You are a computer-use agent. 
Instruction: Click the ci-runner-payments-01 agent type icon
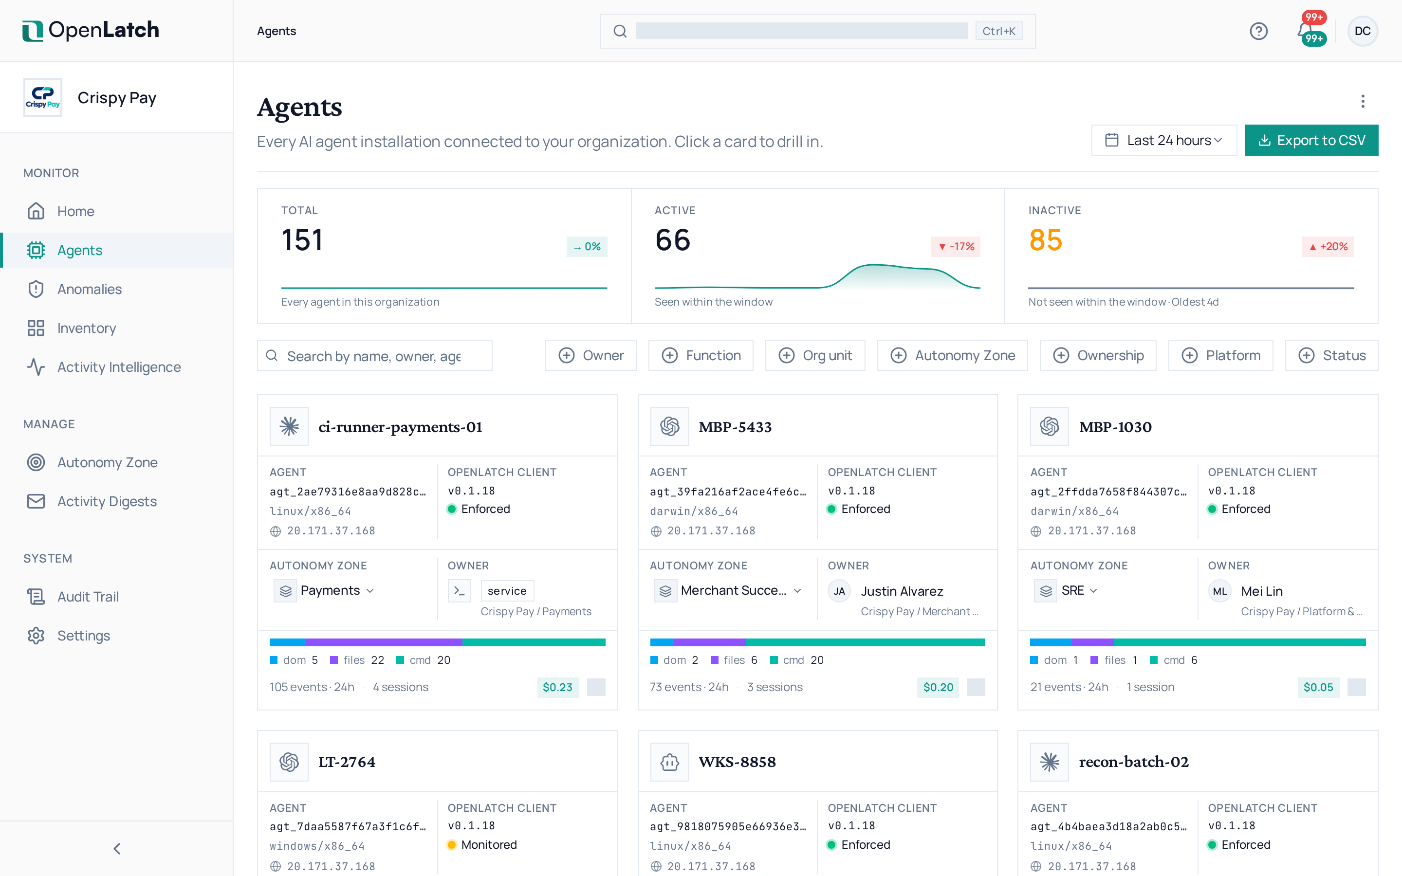click(x=289, y=426)
